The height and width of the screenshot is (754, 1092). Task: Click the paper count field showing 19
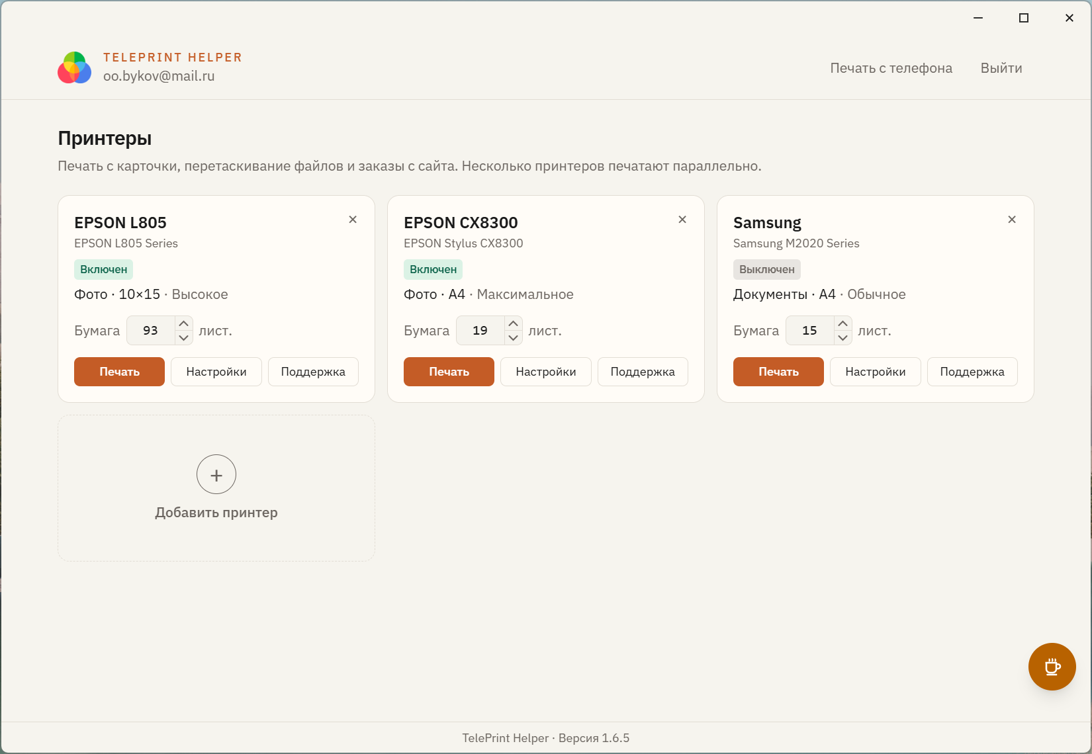tap(480, 331)
